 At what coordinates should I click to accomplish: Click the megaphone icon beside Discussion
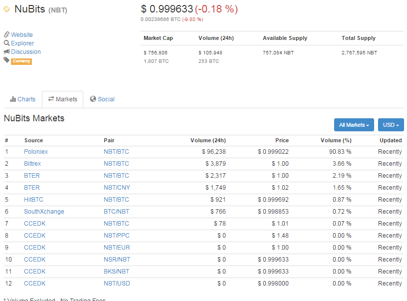tap(6, 51)
